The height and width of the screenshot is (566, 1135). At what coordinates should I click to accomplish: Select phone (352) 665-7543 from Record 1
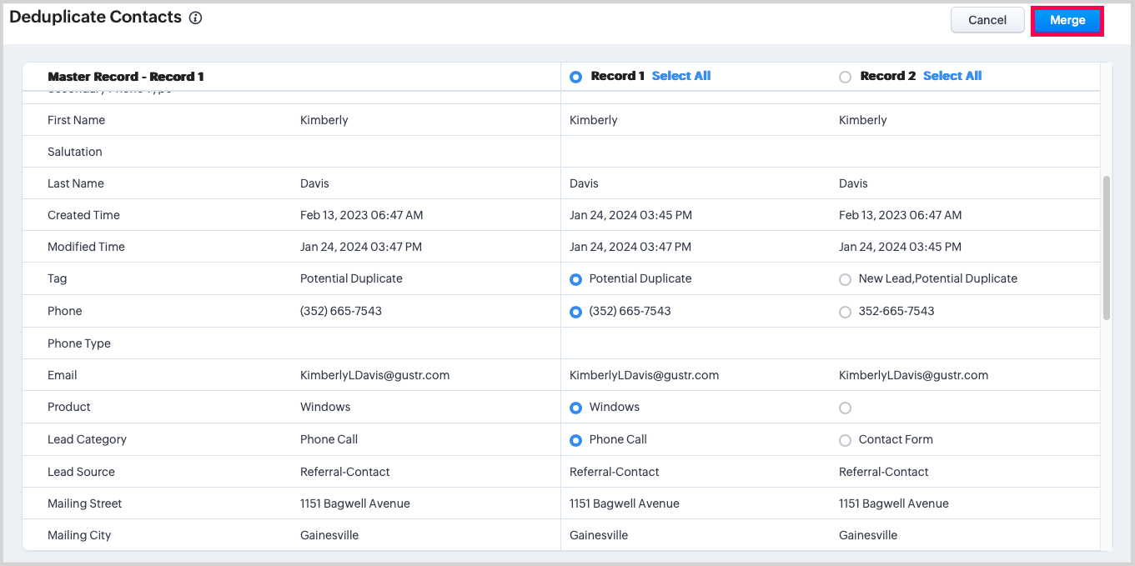(x=575, y=312)
